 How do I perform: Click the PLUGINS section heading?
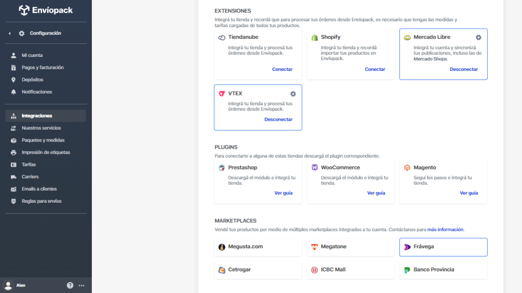[x=226, y=147]
